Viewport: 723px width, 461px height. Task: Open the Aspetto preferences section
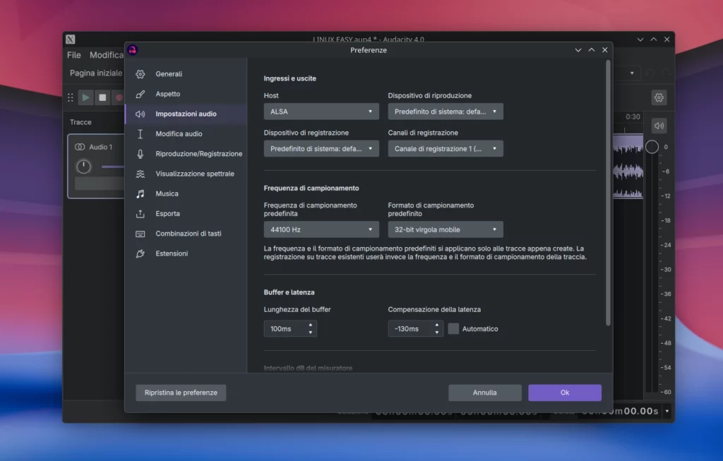click(186, 94)
